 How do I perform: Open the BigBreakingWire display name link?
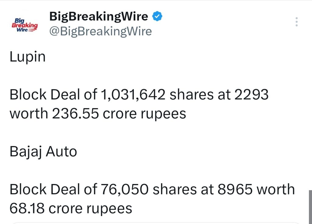click(98, 16)
